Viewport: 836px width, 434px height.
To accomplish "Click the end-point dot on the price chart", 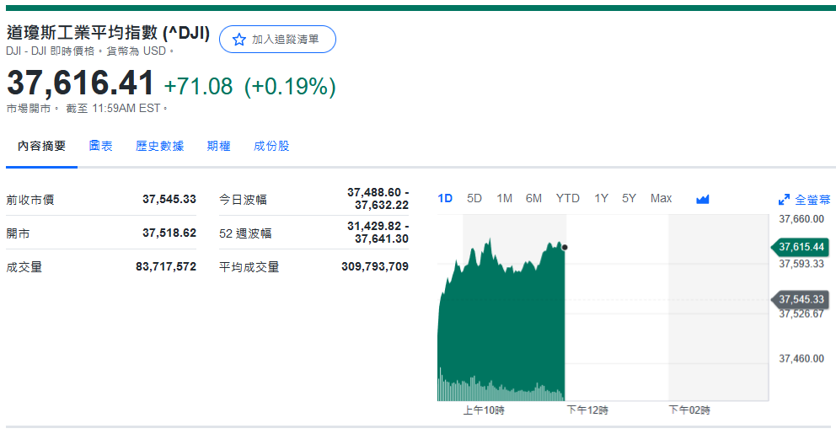I will (x=564, y=247).
